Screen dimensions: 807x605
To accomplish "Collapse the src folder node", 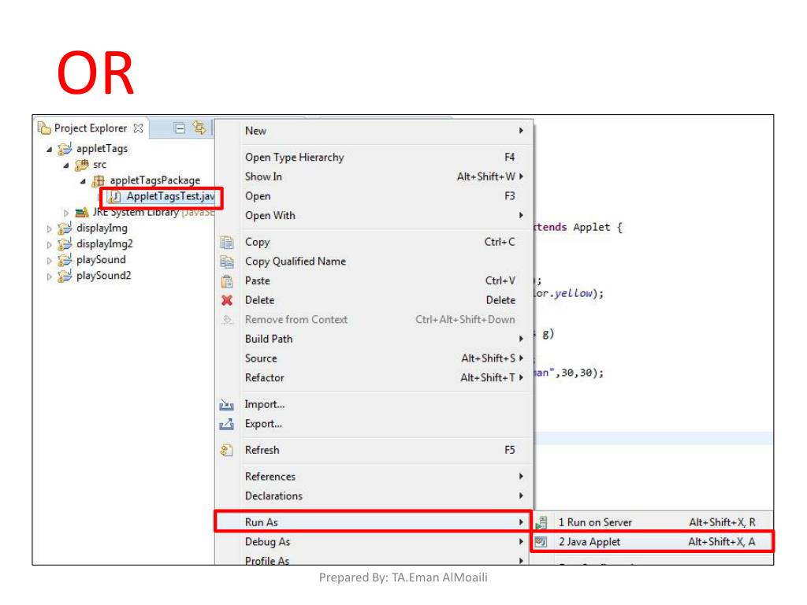I will point(66,165).
